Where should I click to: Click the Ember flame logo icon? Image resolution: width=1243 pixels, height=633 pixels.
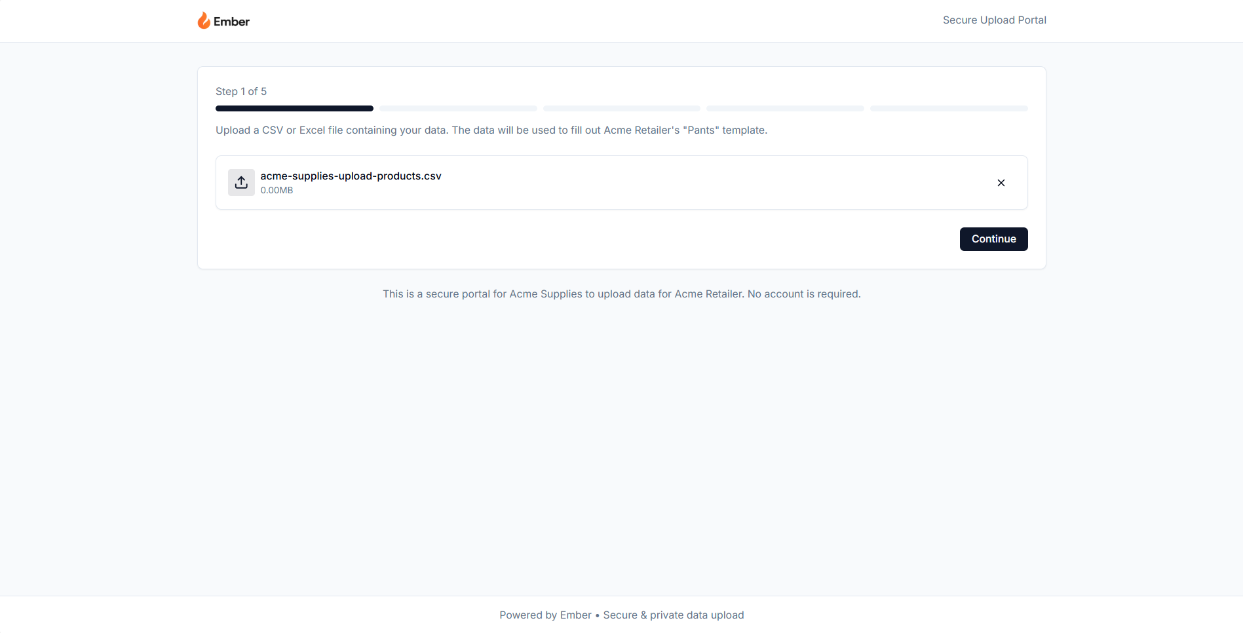[204, 20]
